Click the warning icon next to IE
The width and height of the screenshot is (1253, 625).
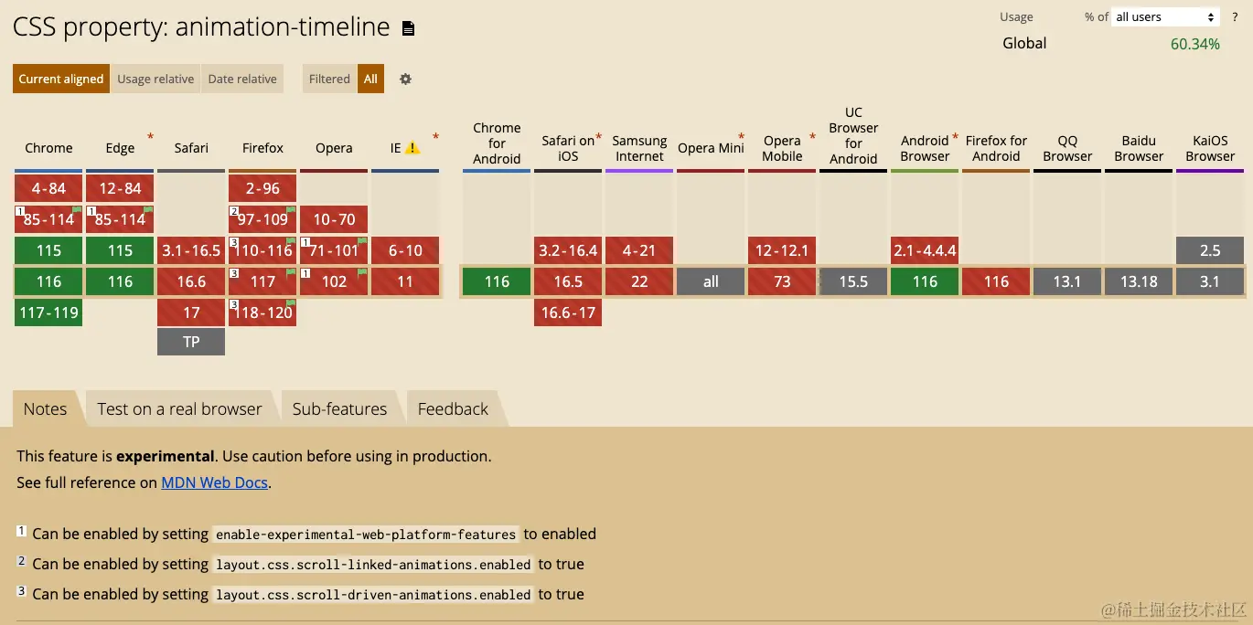pyautogui.click(x=412, y=148)
